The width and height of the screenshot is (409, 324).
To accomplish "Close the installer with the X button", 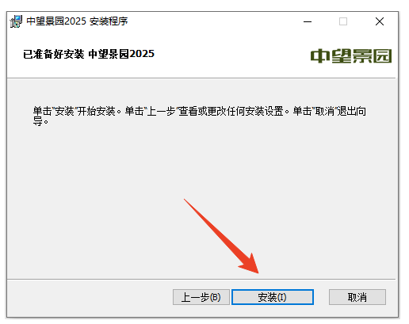I will (x=380, y=21).
